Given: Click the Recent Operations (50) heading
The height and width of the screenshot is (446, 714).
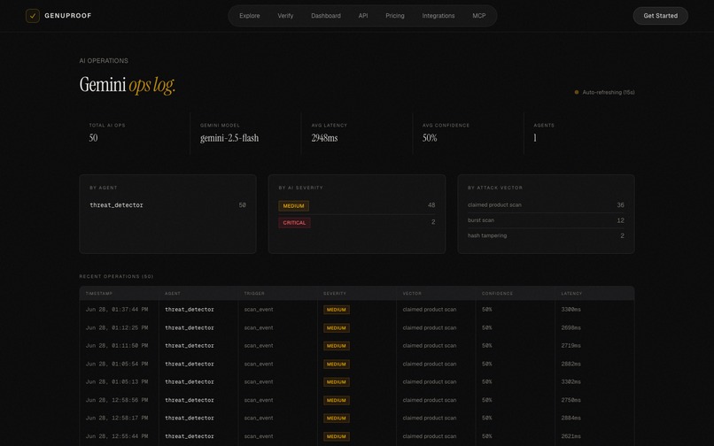Looking at the screenshot, I should [116, 276].
